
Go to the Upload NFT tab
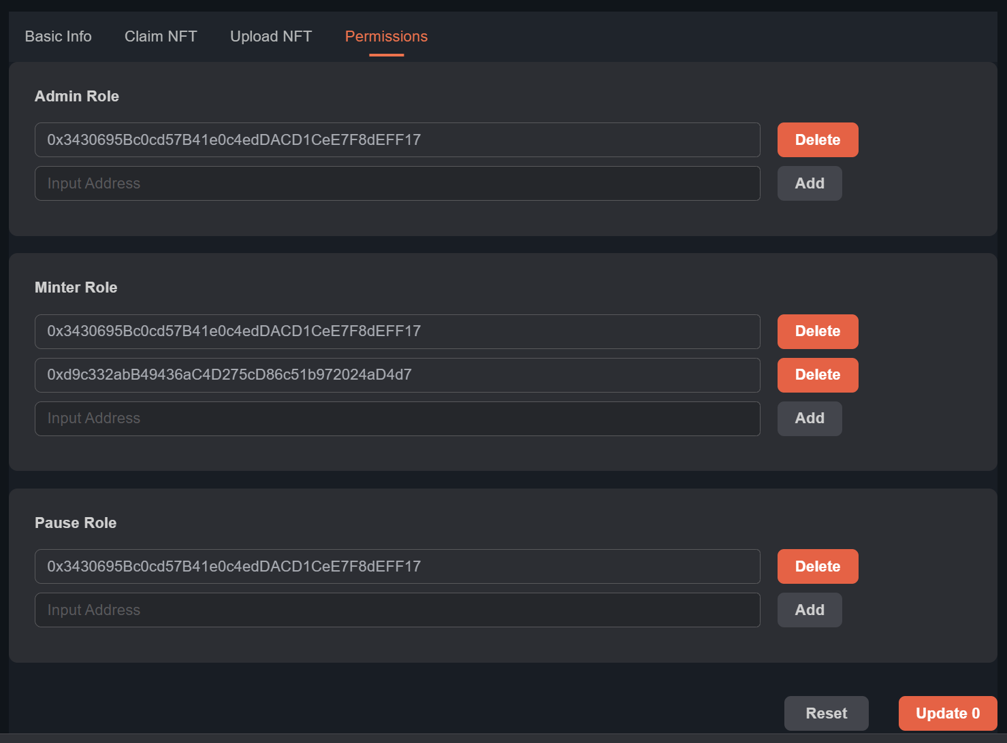tap(271, 37)
